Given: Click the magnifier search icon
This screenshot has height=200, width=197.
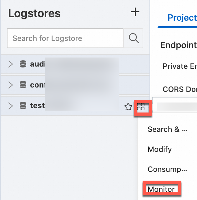Looking at the screenshot, I should pos(134,38).
